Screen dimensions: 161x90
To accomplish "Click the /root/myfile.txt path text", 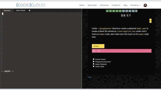I will click(x=126, y=31).
